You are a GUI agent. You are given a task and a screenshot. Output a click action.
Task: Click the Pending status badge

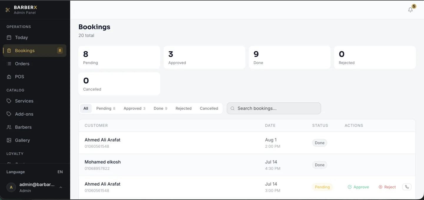(322, 187)
